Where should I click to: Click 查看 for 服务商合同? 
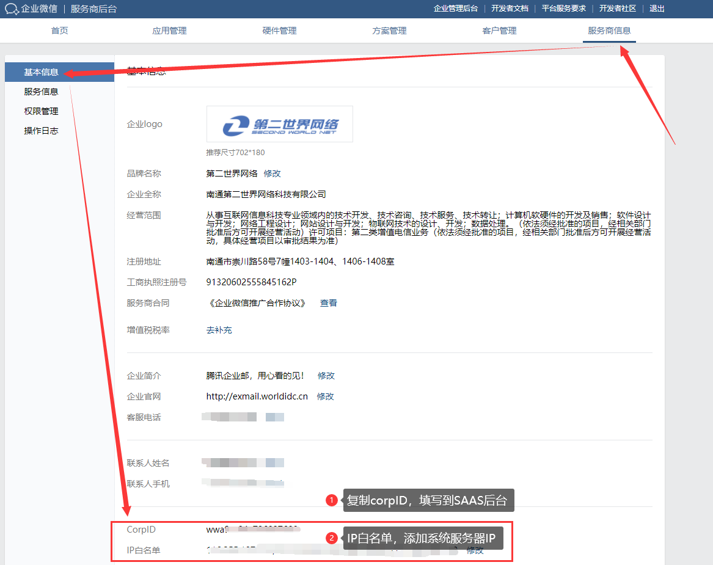click(328, 303)
